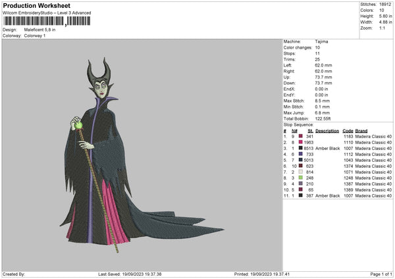Image resolution: width=395 pixels, height=279 pixels.
Task: Click the Page 1 of 1 indicator
Action: point(381,274)
